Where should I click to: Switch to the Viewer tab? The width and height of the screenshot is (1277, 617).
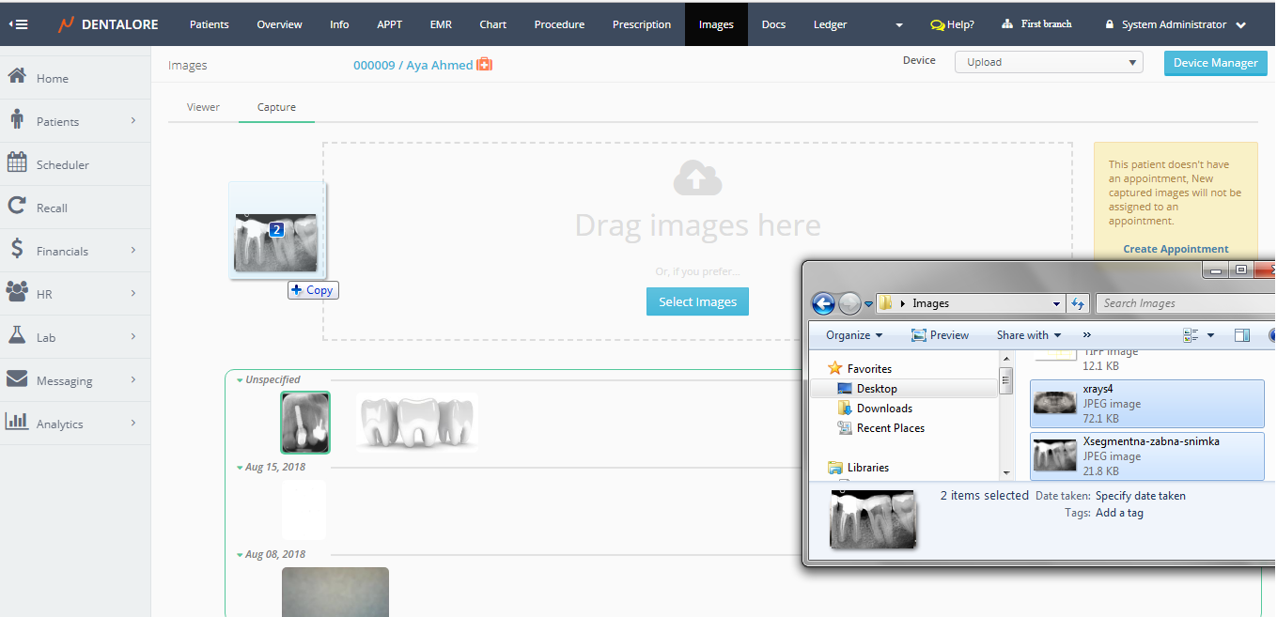click(203, 107)
